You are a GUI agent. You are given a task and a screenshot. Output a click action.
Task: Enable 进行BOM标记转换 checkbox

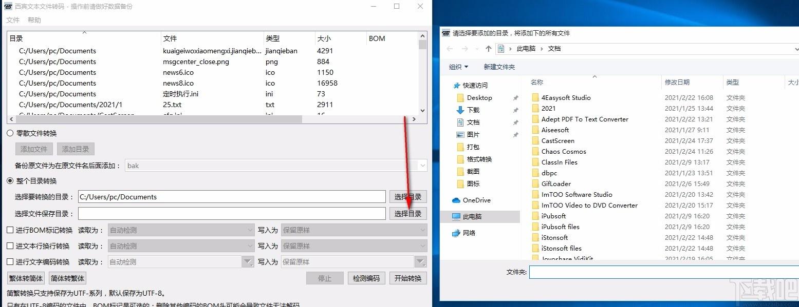pos(10,230)
